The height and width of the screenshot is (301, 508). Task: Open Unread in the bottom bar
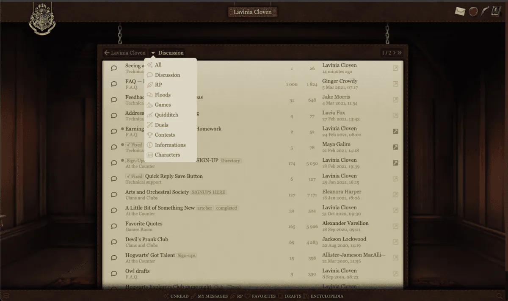point(176,296)
